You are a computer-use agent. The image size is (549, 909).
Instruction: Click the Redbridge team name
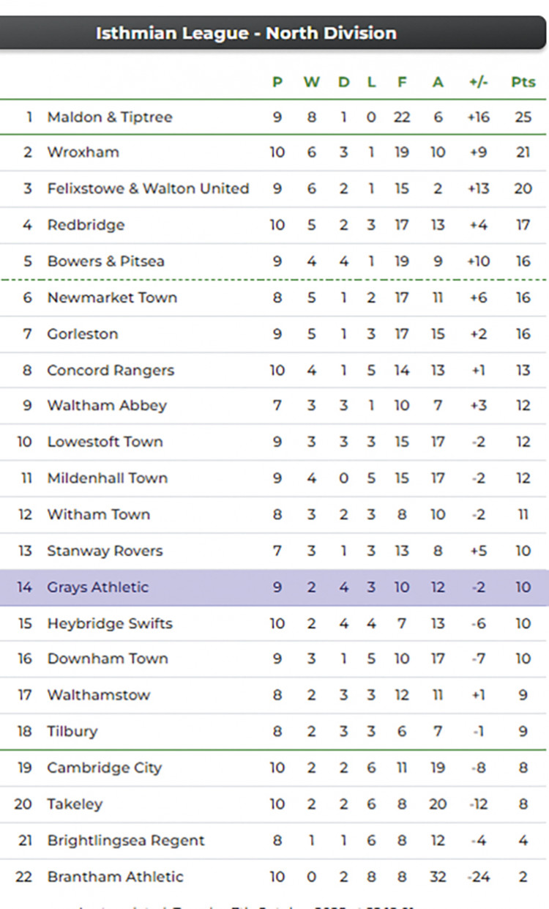point(86,225)
